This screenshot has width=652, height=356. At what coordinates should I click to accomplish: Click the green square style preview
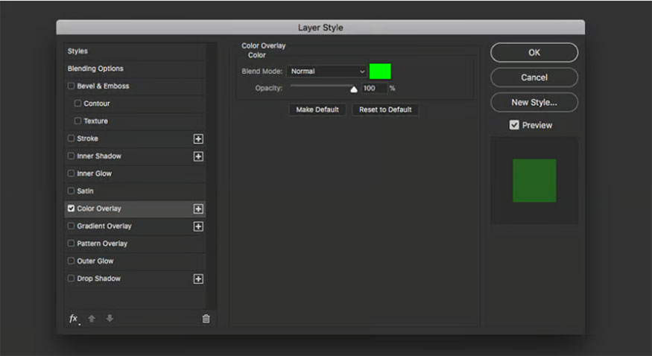point(534,181)
